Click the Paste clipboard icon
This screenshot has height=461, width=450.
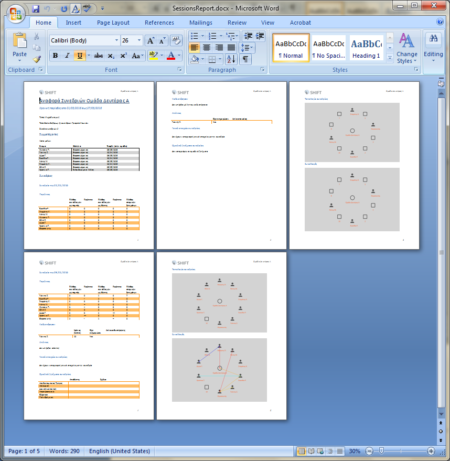pos(20,40)
